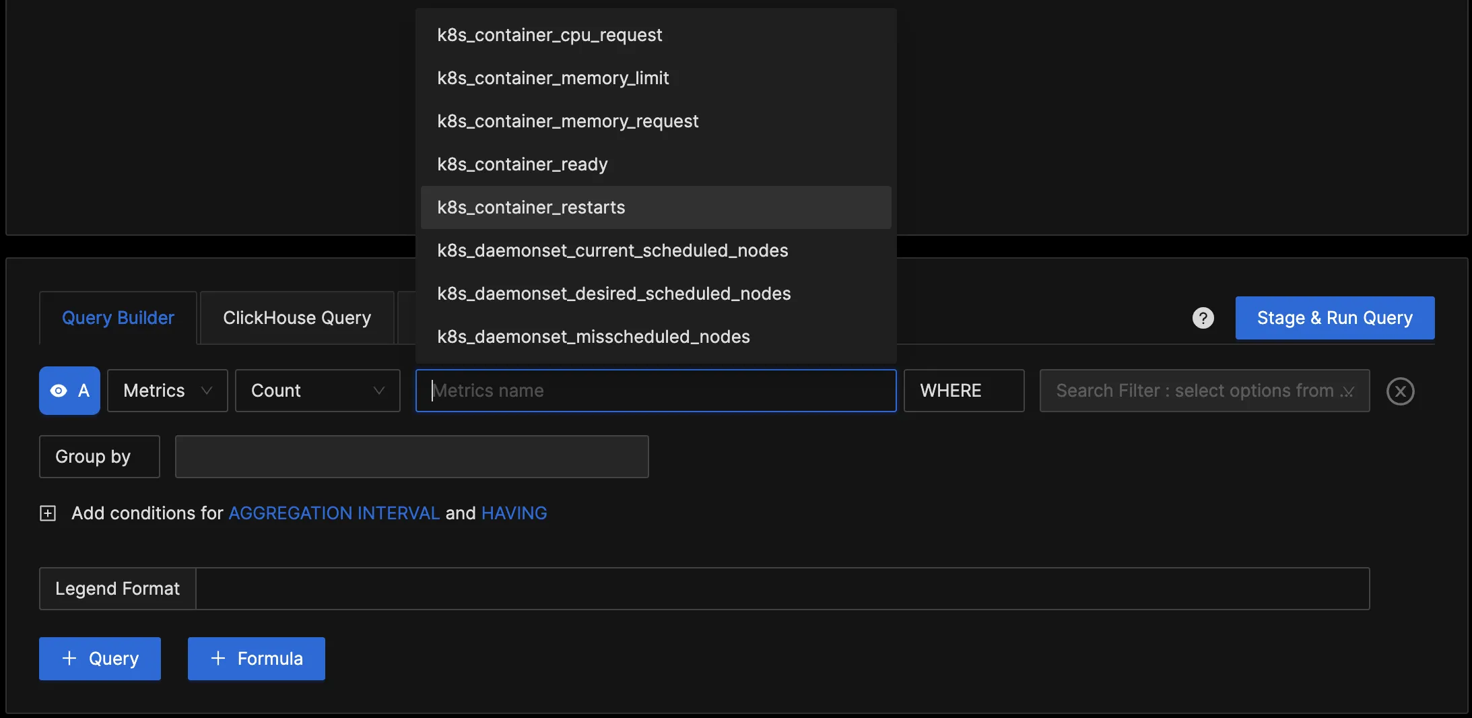
Task: Toggle visibility of query A
Action: coord(69,391)
